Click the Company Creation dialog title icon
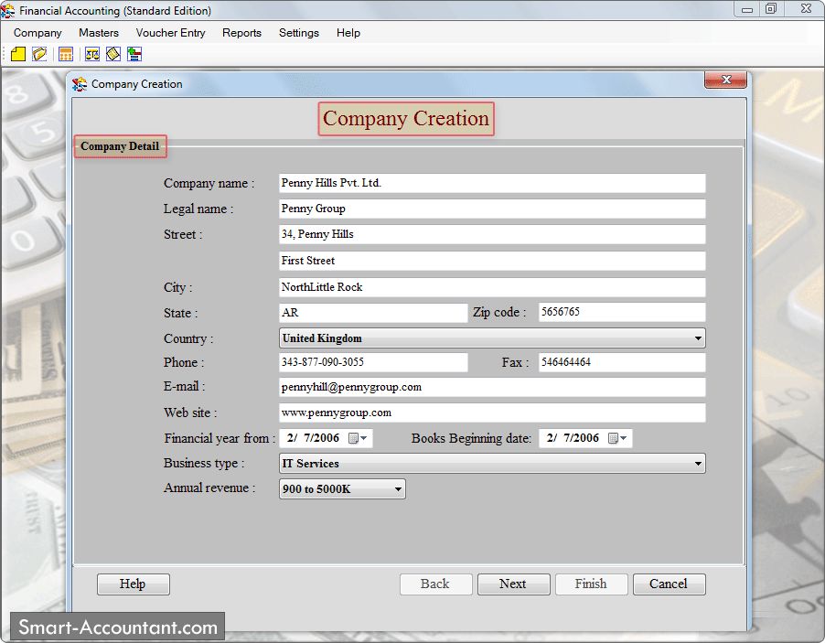This screenshot has width=825, height=643. [80, 84]
